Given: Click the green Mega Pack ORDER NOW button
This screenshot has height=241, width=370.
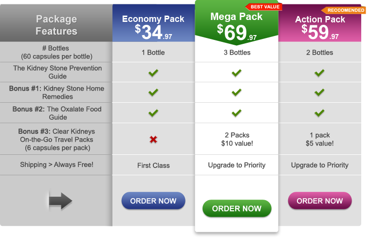Looking at the screenshot, I should pyautogui.click(x=237, y=208).
